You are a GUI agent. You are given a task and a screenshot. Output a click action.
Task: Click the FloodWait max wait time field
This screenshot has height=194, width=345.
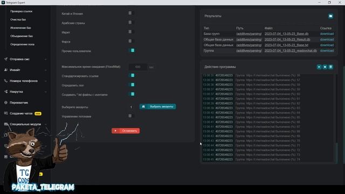point(138,67)
